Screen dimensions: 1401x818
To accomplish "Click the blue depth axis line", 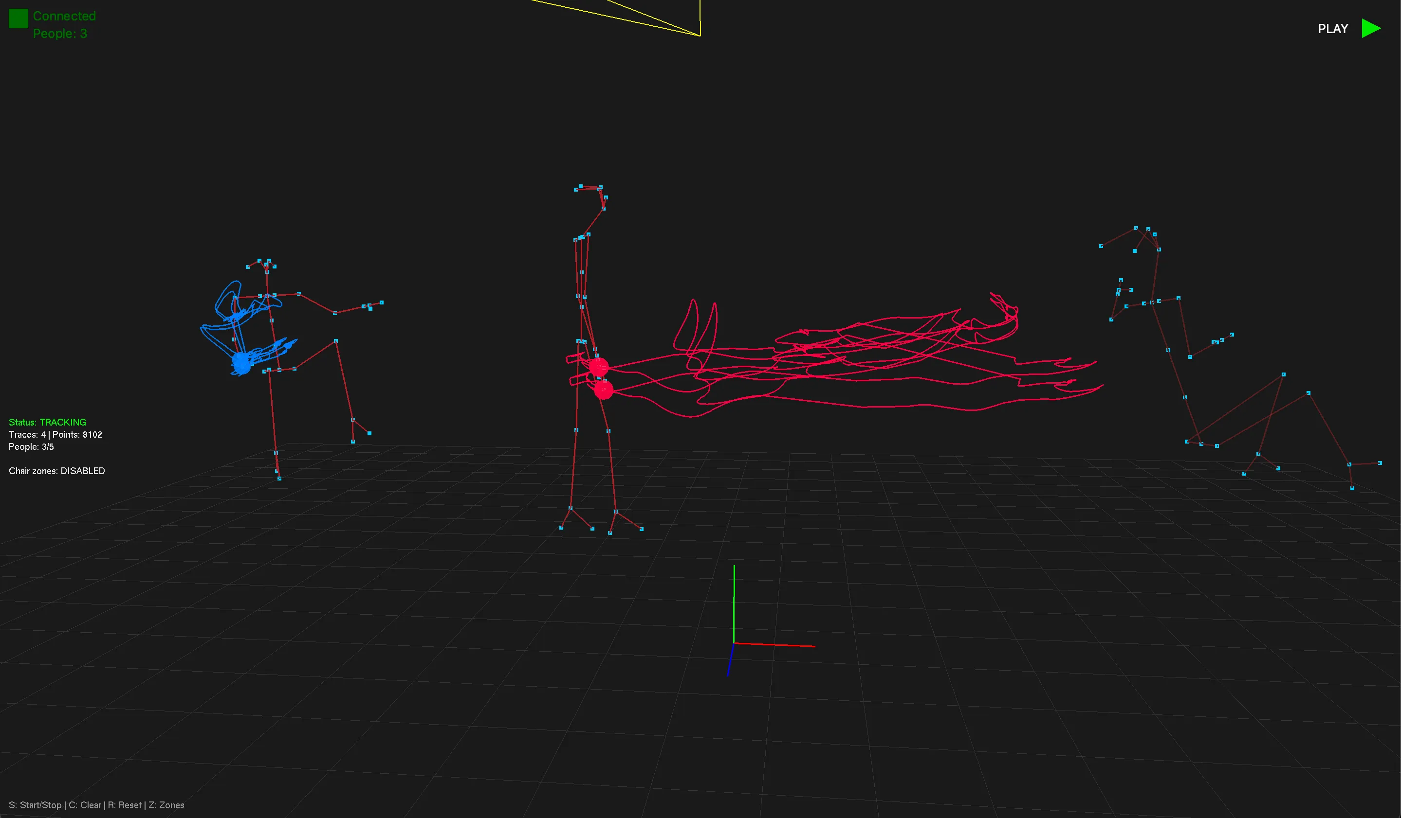I will click(731, 660).
